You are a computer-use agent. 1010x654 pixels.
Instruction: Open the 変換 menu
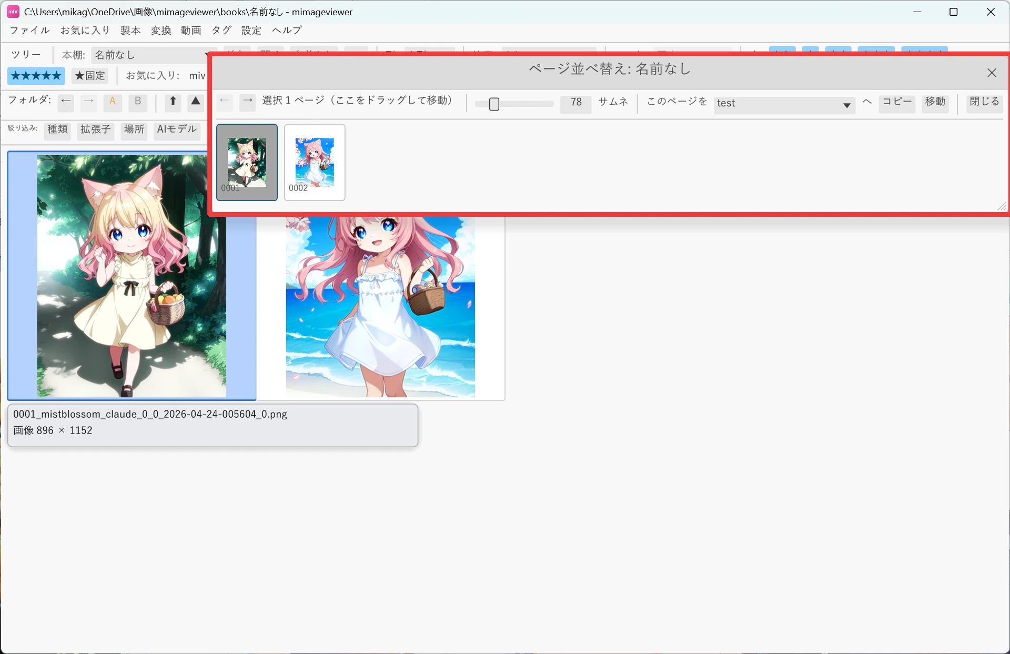(x=161, y=31)
